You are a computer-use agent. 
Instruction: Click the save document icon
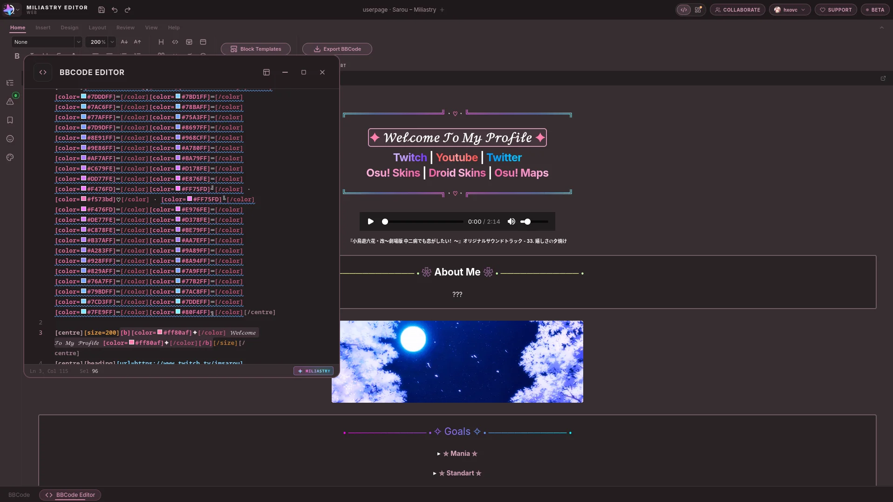102,10
